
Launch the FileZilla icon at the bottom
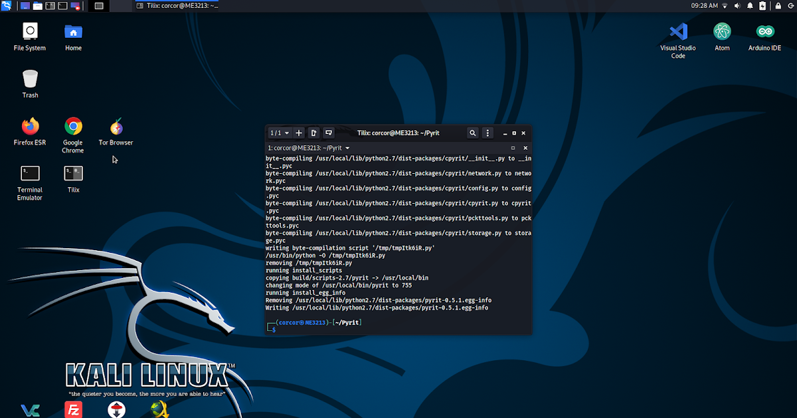pos(73,409)
